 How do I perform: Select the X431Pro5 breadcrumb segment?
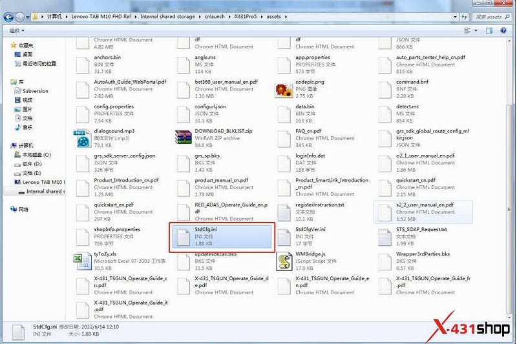click(x=246, y=17)
